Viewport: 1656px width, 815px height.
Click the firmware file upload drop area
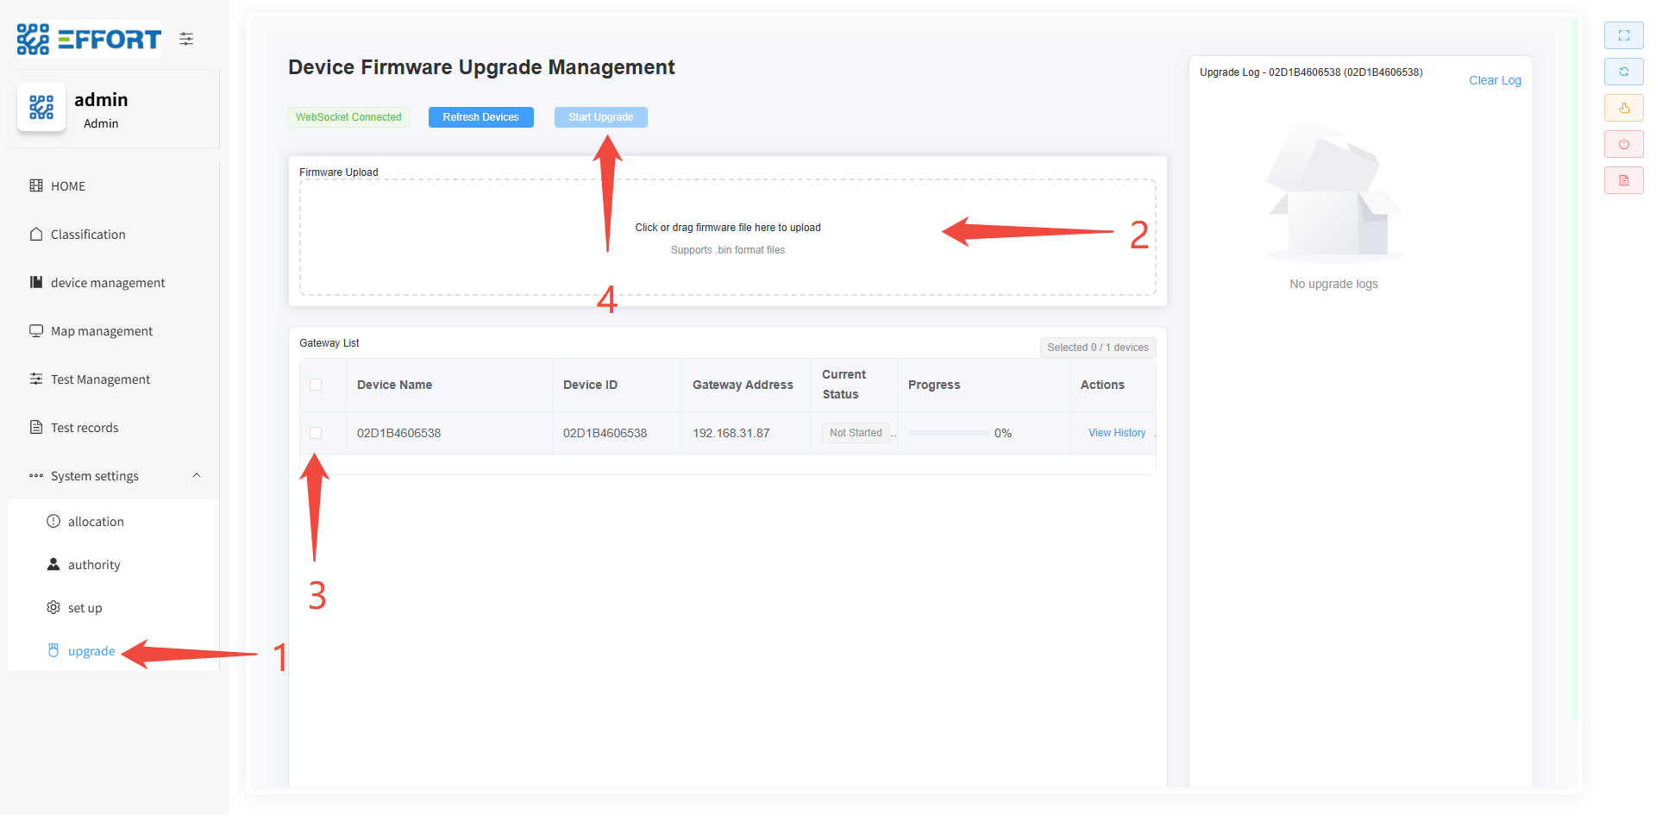point(727,238)
